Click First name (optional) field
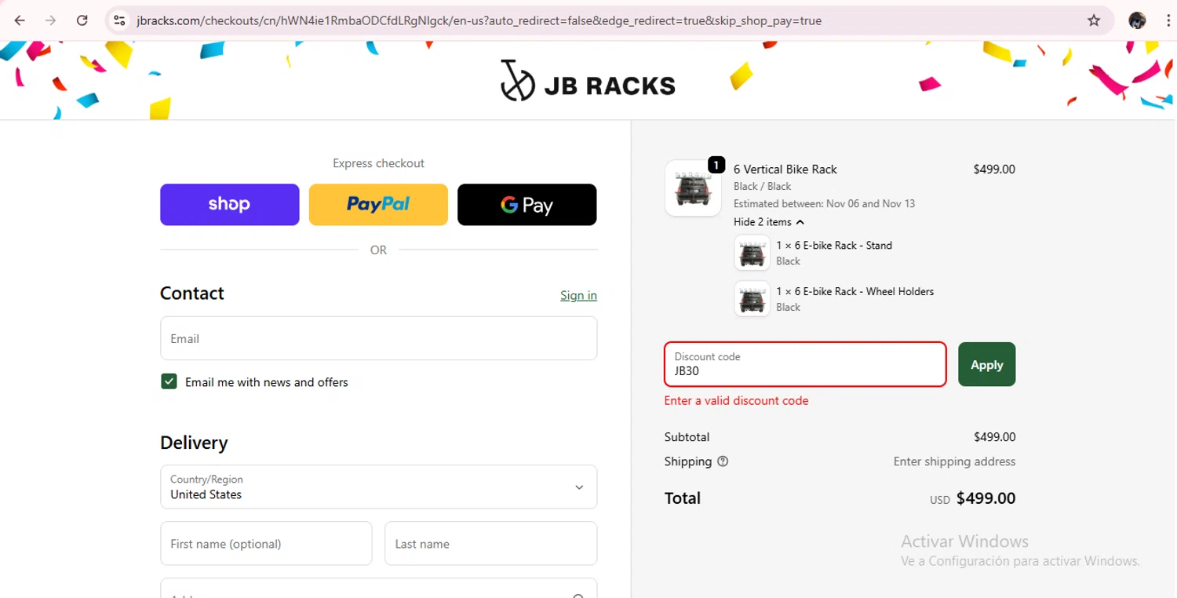This screenshot has width=1177, height=598. click(x=266, y=544)
